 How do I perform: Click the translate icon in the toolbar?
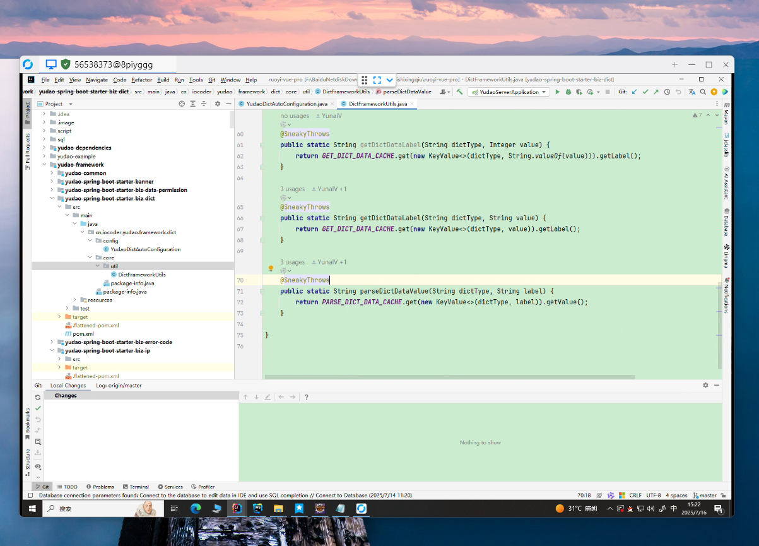point(692,92)
